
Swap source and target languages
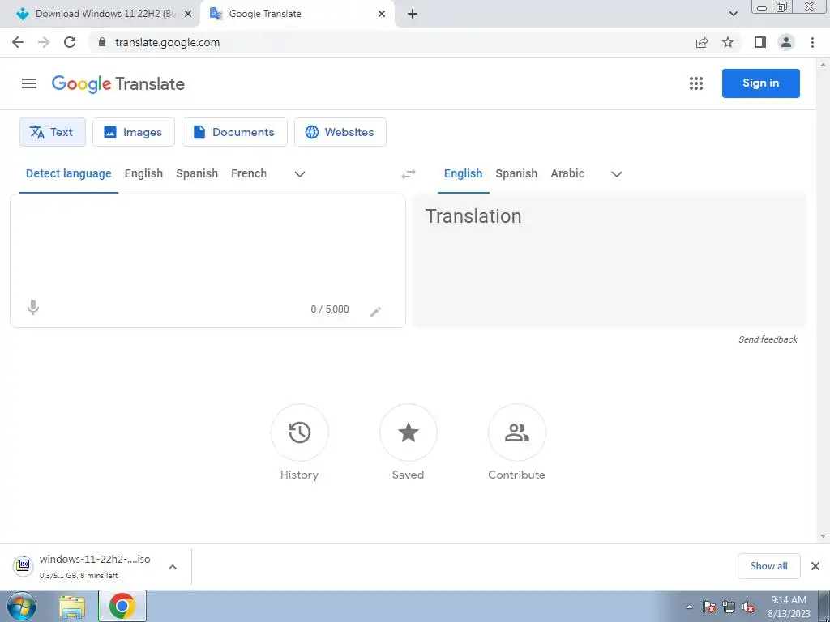[x=409, y=174]
